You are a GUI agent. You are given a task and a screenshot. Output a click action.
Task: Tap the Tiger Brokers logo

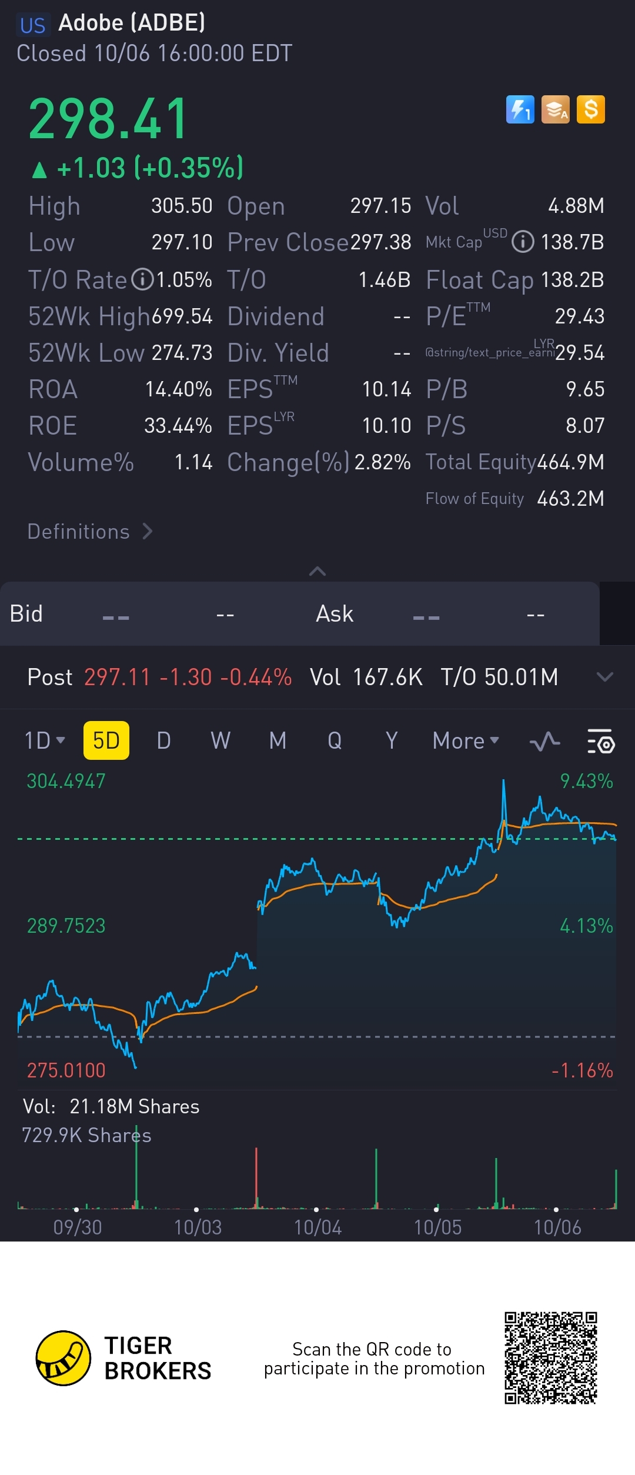pyautogui.click(x=123, y=1358)
